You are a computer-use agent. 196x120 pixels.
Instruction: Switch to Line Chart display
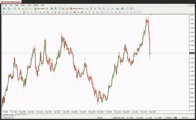pyautogui.click(x=95, y=8)
